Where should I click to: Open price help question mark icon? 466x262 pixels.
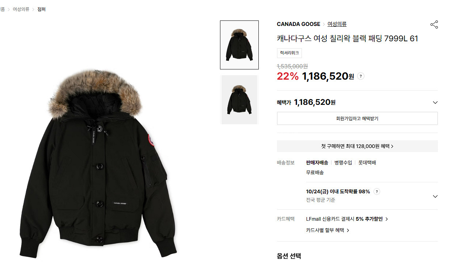[361, 76]
